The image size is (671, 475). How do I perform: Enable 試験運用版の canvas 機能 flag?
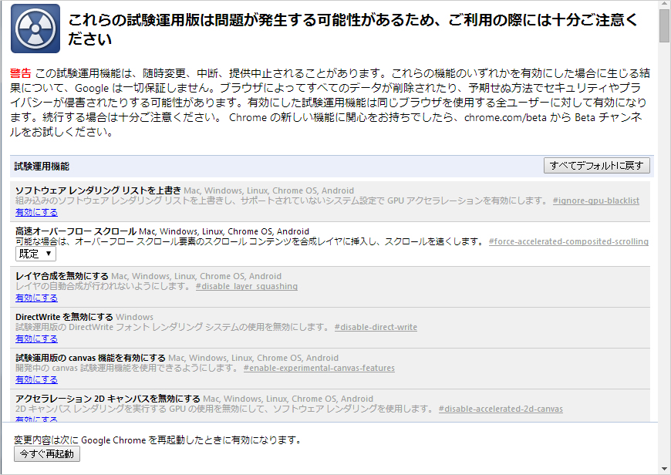coord(36,379)
